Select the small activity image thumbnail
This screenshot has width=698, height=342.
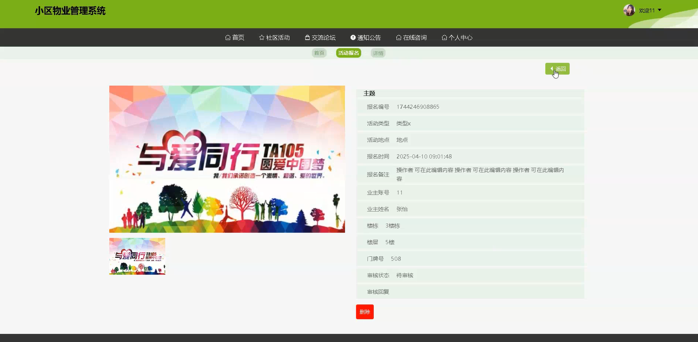coord(137,256)
